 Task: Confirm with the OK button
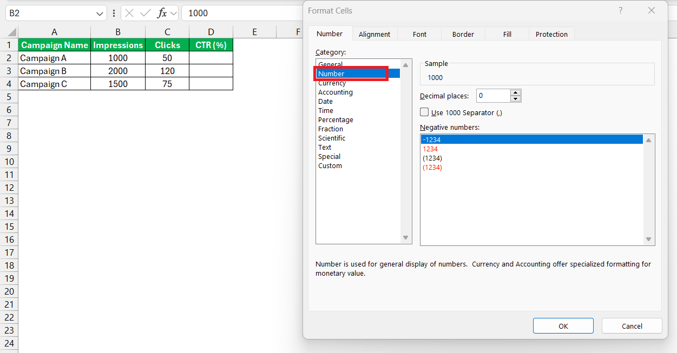click(563, 326)
